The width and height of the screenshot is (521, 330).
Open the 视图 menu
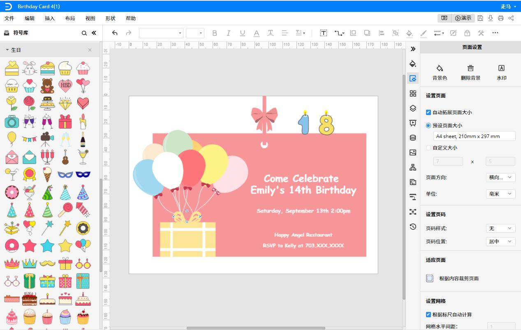pos(90,18)
